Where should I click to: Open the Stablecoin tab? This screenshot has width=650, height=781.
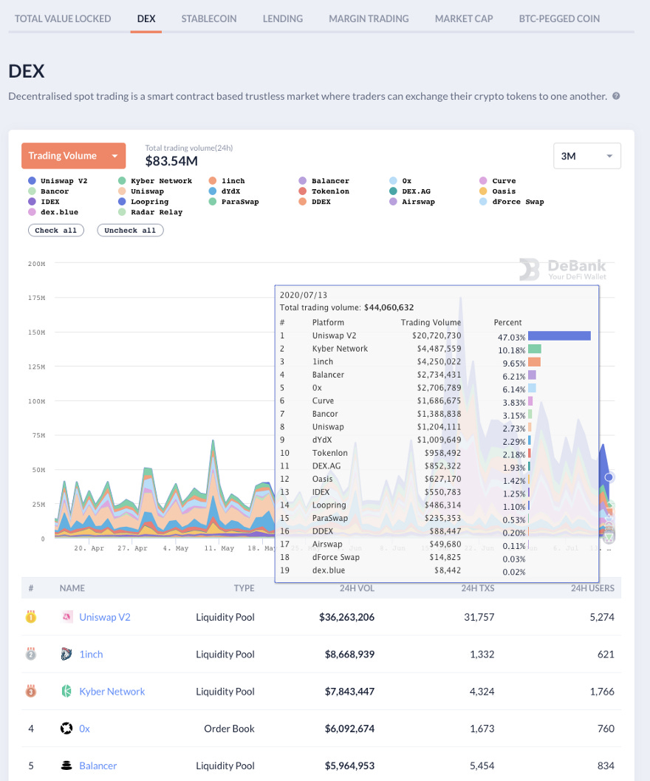[209, 18]
